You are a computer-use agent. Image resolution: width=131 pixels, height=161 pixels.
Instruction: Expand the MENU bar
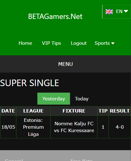click(65, 64)
